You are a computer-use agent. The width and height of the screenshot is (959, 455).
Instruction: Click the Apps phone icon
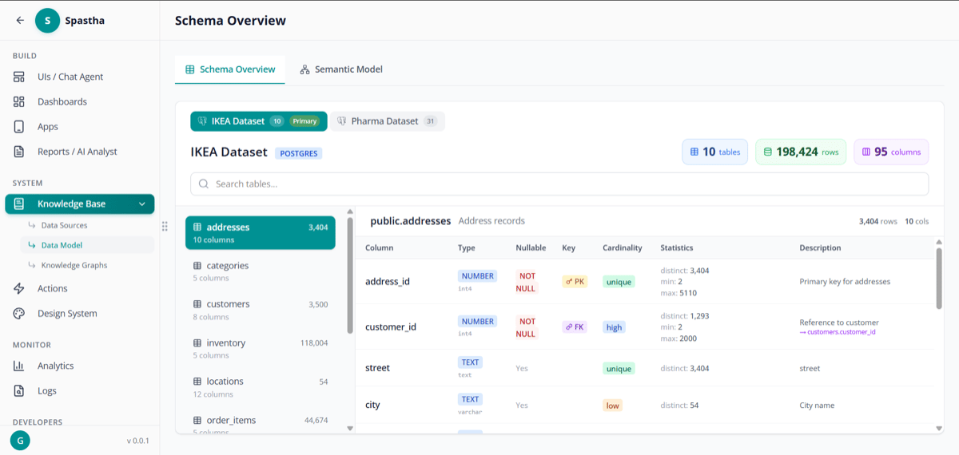[19, 126]
